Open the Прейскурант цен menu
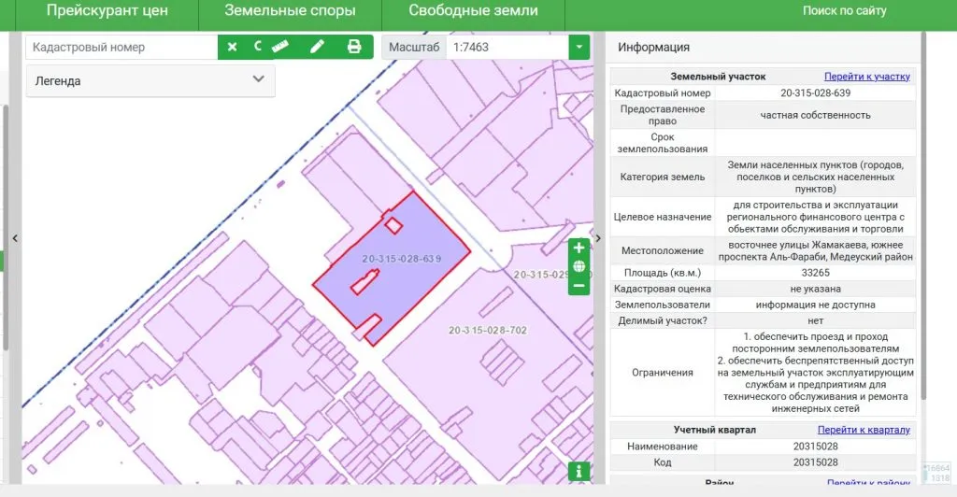The width and height of the screenshot is (957, 497). tap(107, 11)
